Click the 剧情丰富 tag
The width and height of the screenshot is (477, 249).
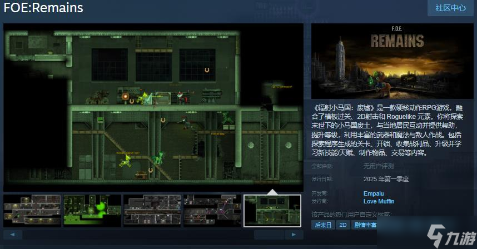coord(365,225)
